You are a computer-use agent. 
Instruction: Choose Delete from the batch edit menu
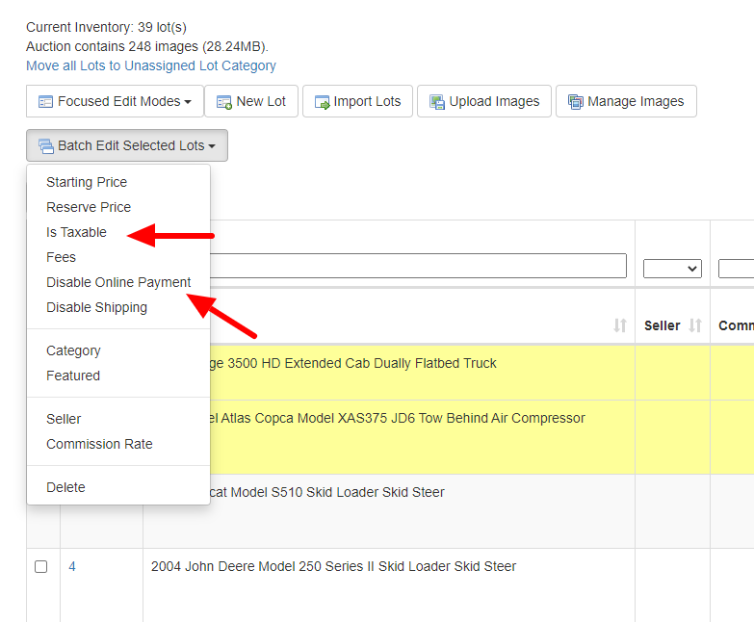(65, 487)
